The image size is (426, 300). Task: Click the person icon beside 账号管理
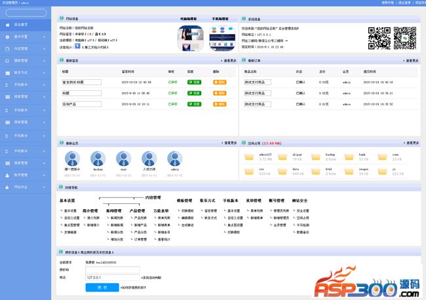pos(7,175)
